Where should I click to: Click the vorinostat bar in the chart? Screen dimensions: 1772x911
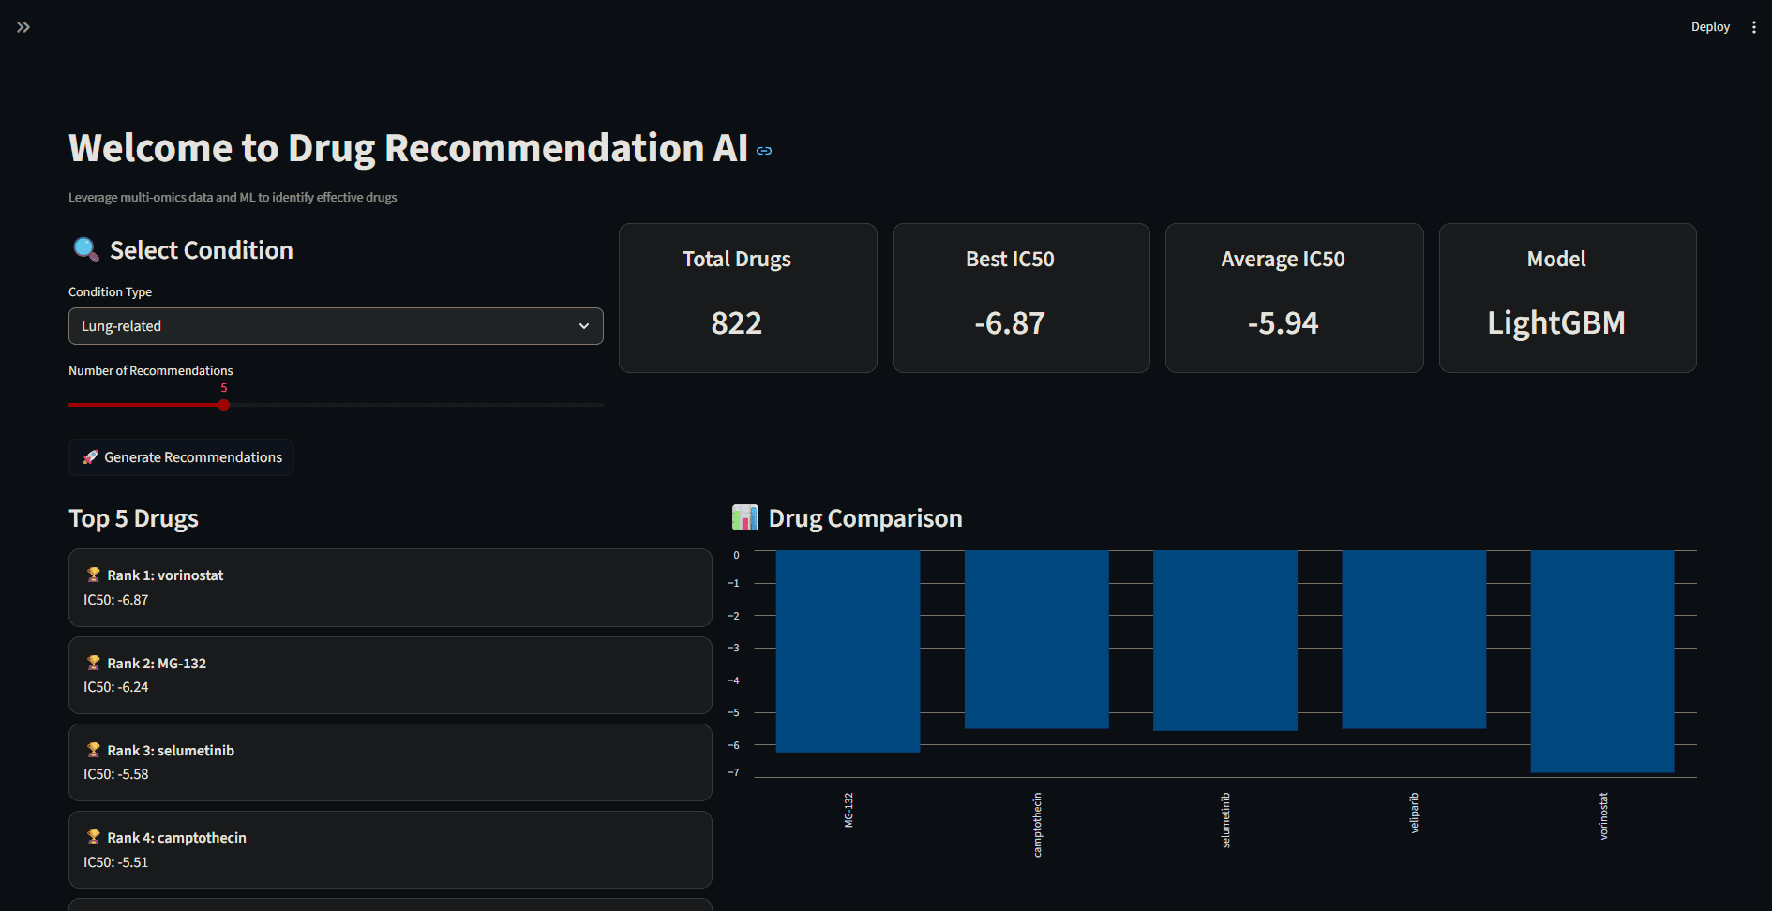(x=1602, y=662)
